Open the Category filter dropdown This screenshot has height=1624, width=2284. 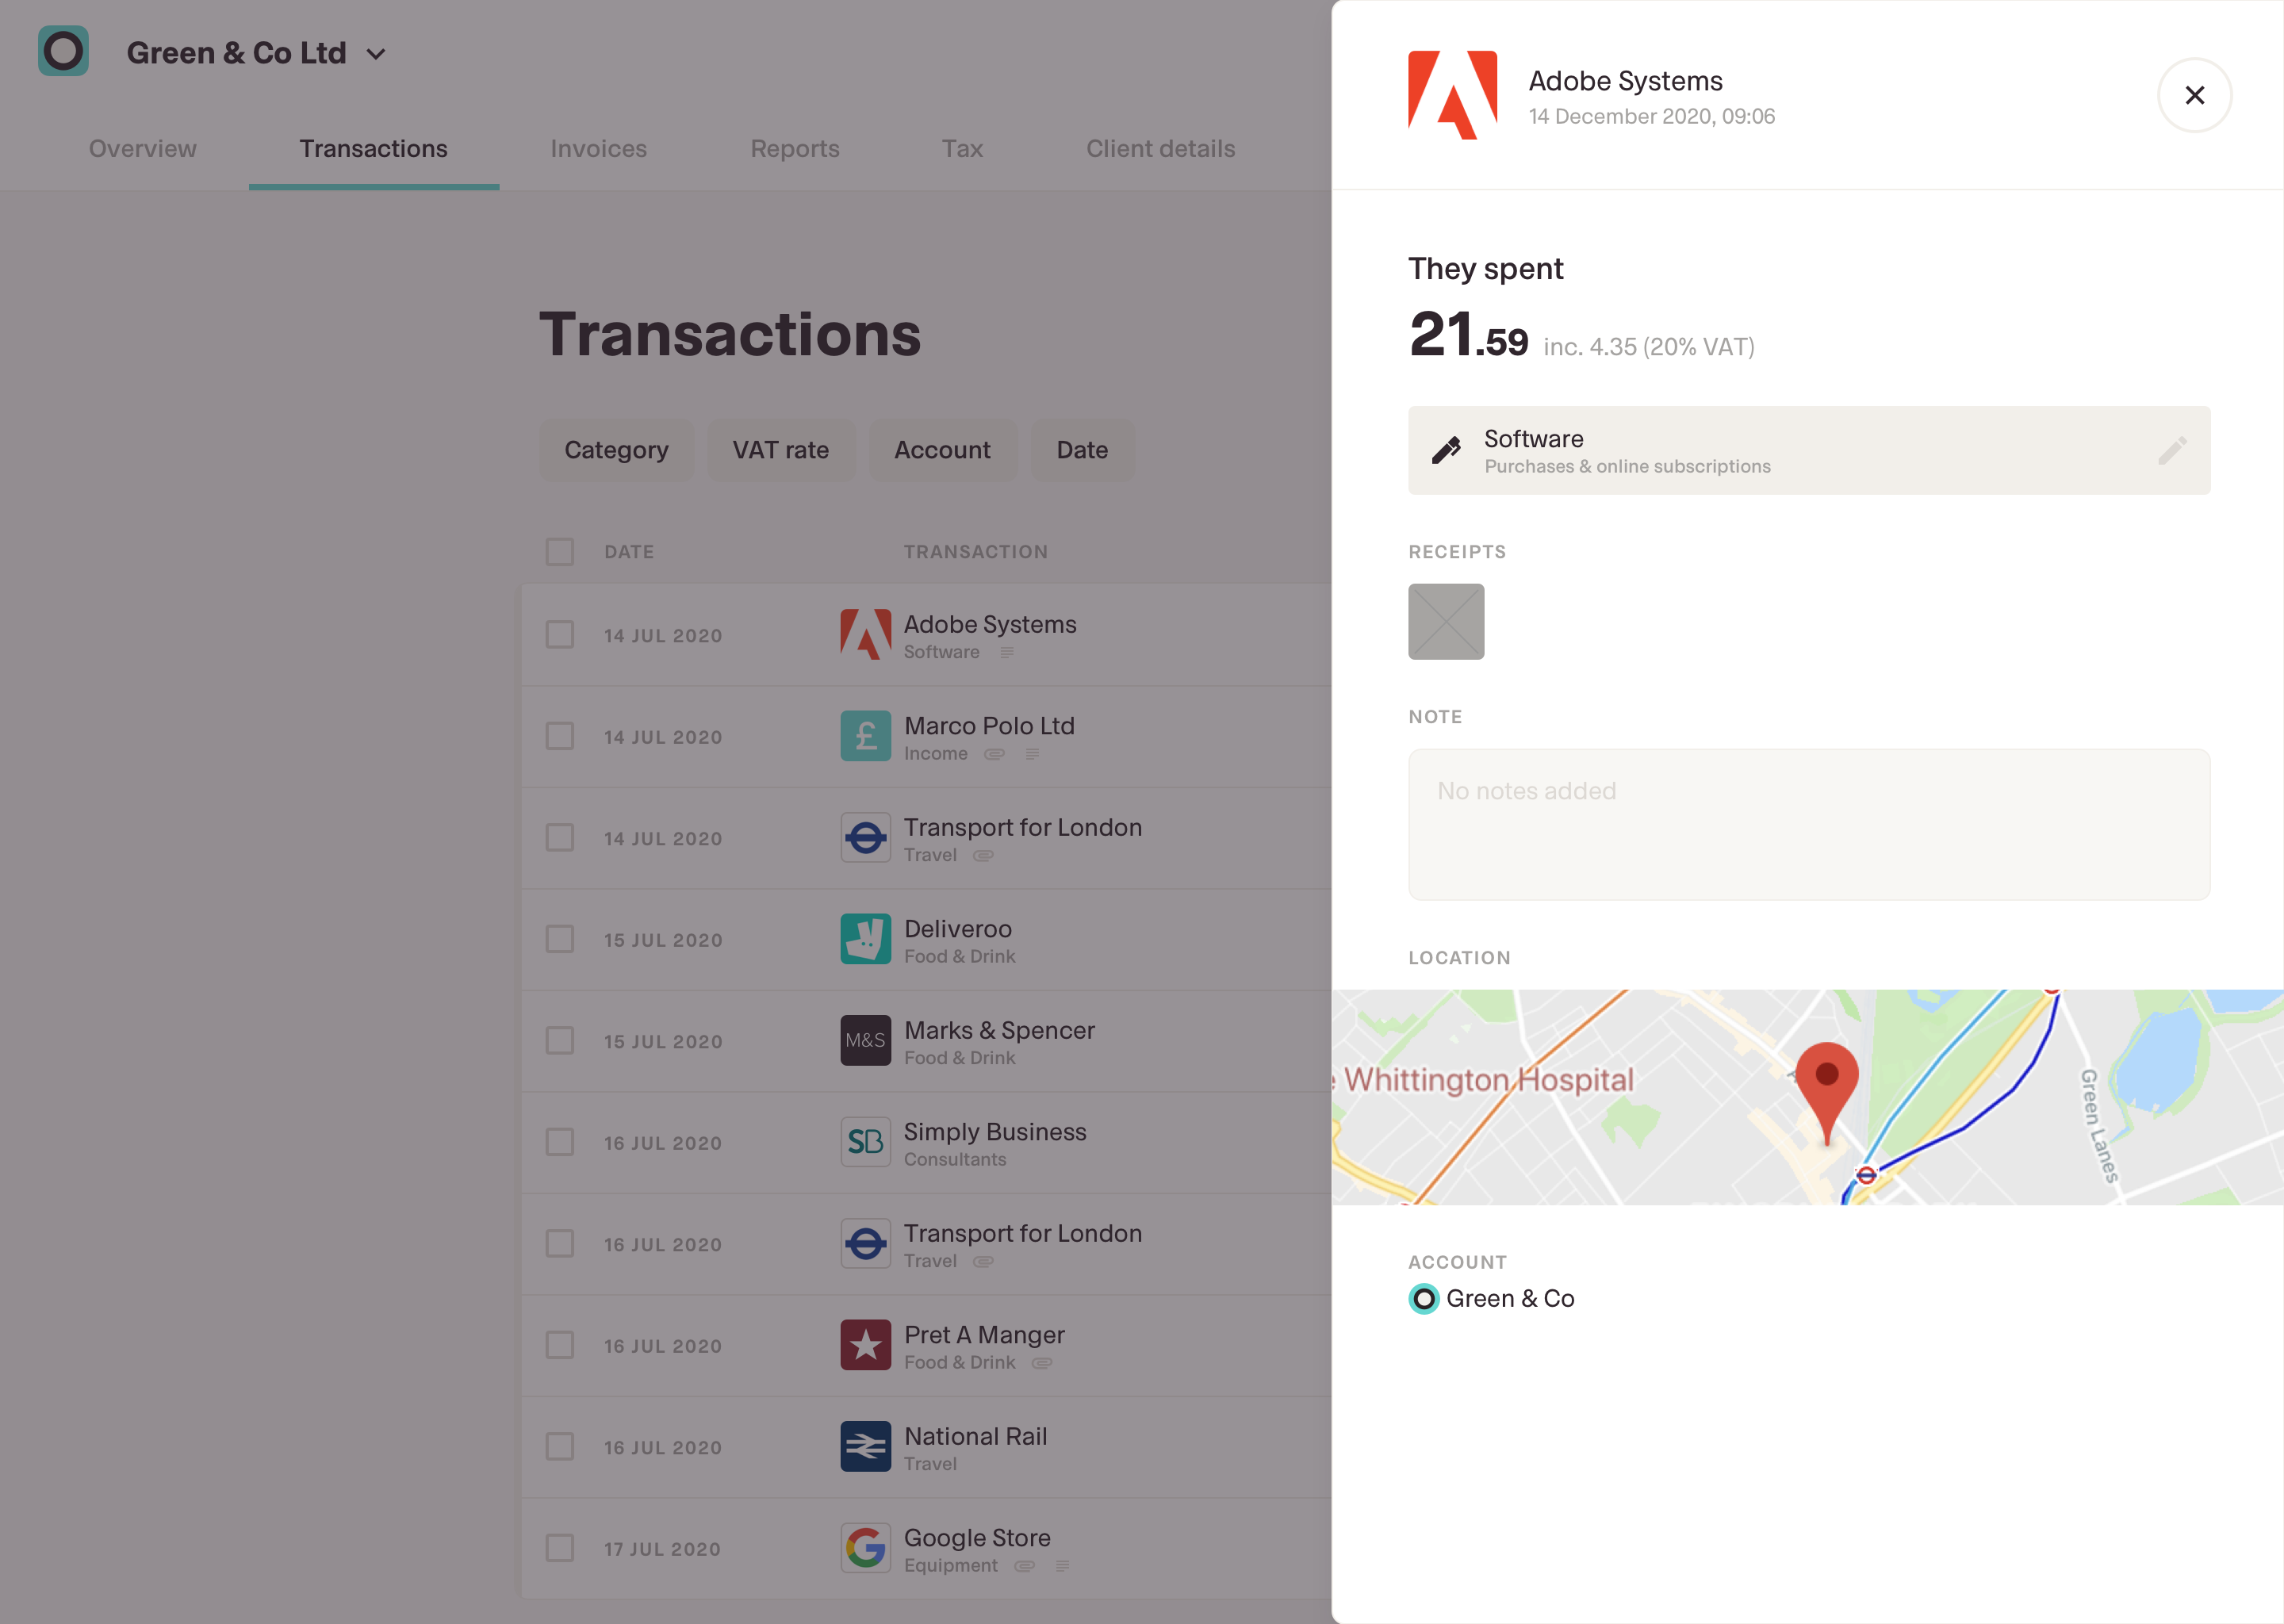[616, 450]
